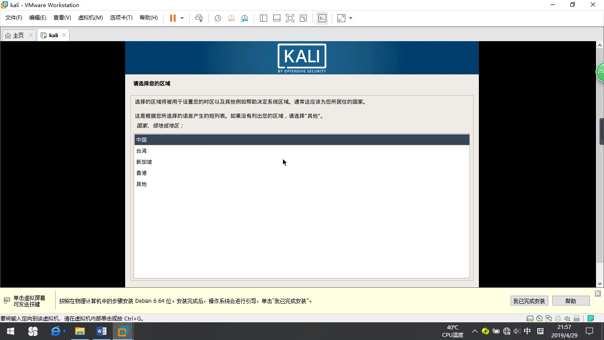Open the 文件(F) menu
This screenshot has width=604, height=340.
click(x=14, y=18)
